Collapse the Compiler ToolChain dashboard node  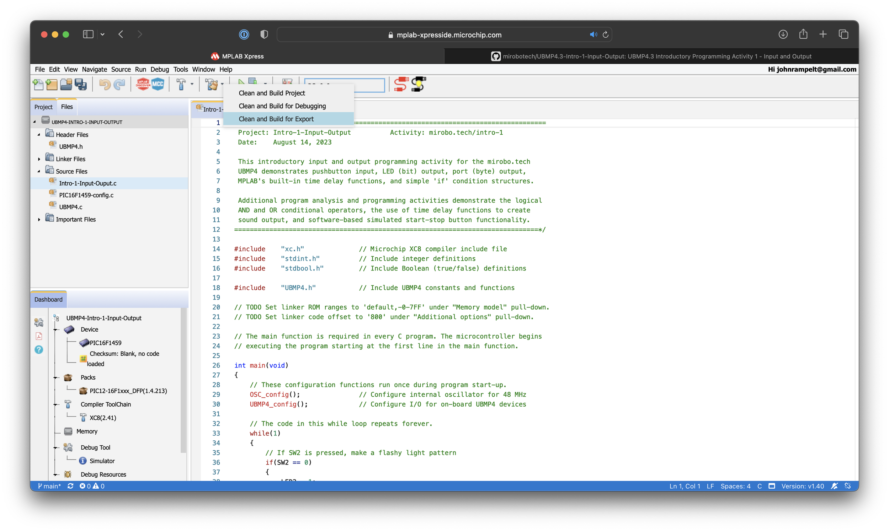coord(56,404)
